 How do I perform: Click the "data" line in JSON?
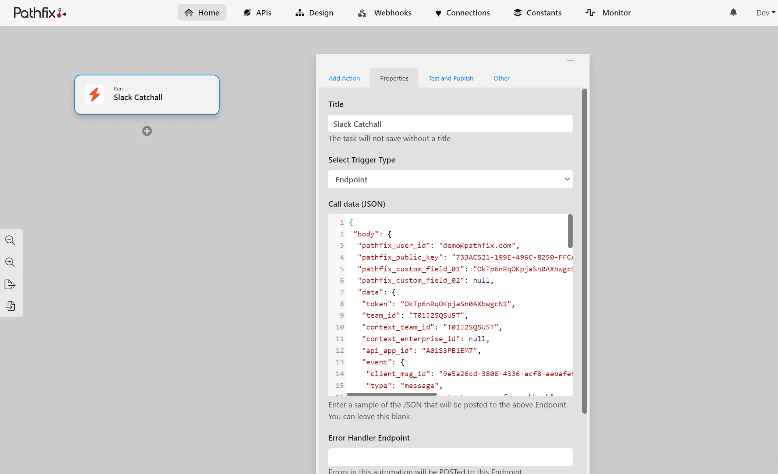click(x=377, y=292)
